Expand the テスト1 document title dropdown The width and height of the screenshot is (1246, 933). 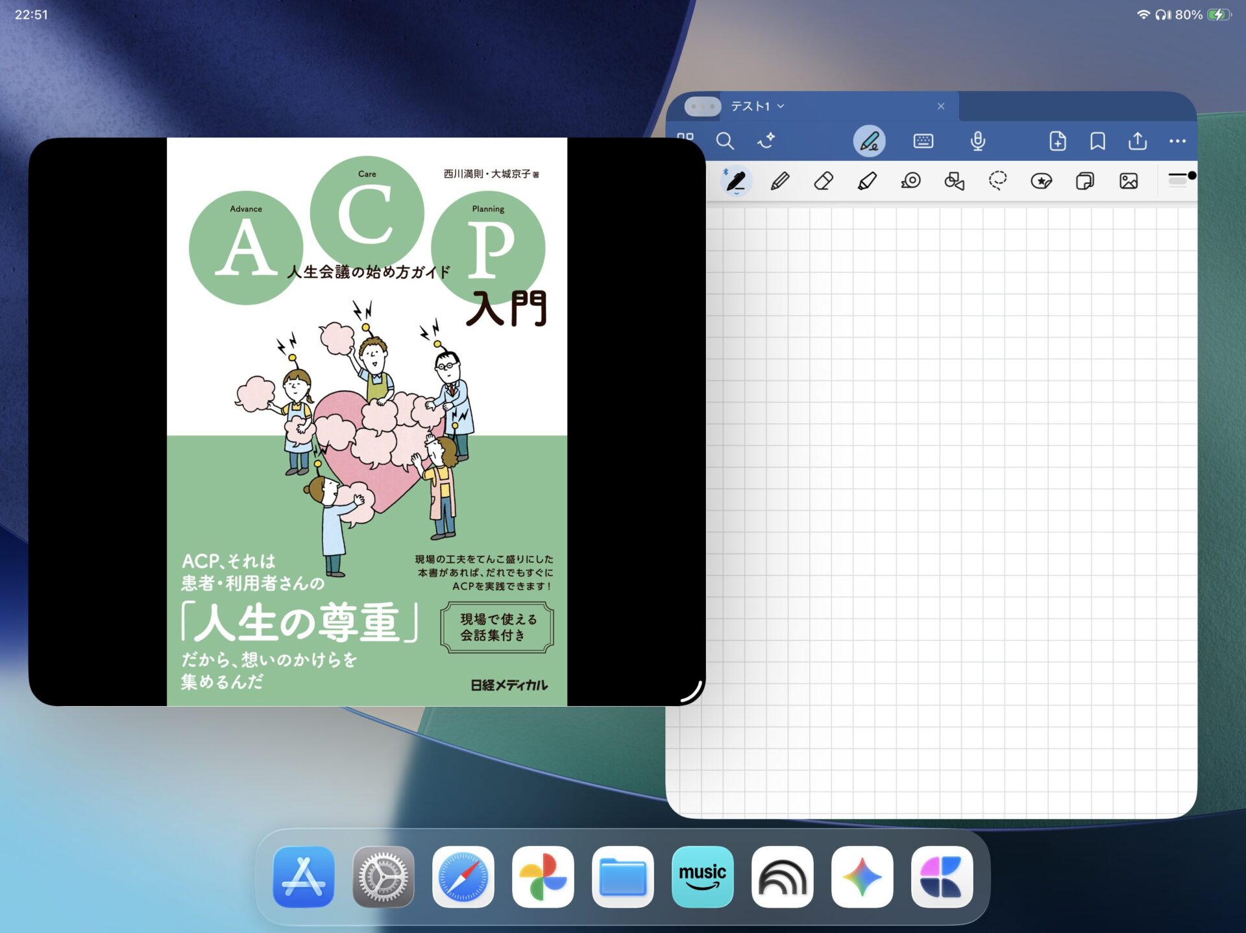point(781,106)
